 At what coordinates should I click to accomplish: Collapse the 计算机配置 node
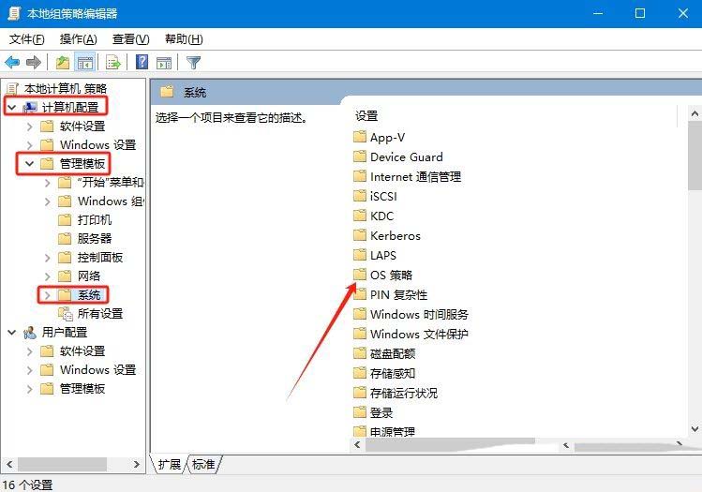[12, 108]
